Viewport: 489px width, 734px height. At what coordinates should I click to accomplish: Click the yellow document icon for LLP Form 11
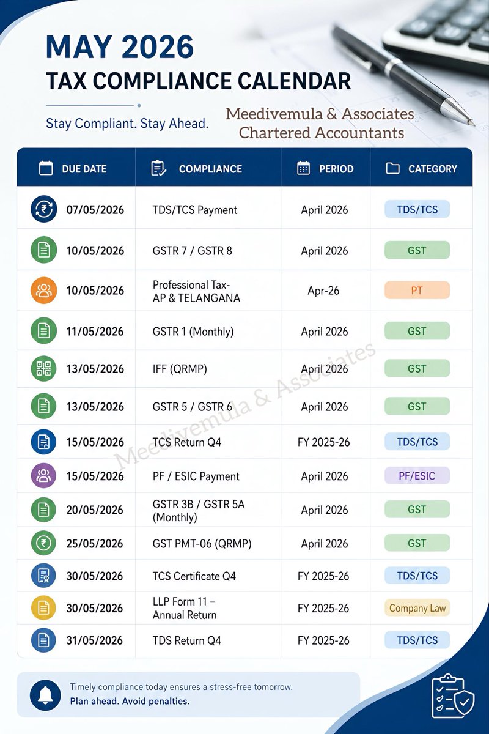pyautogui.click(x=43, y=608)
